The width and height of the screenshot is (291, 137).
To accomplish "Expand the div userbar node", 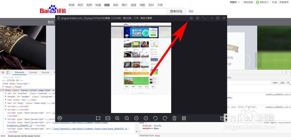I will coord(5,94).
